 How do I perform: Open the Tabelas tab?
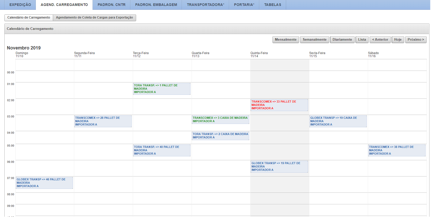(x=272, y=5)
